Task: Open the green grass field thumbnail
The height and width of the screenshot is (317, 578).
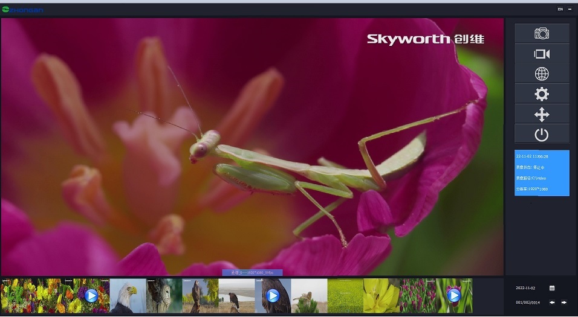Action: (x=345, y=296)
